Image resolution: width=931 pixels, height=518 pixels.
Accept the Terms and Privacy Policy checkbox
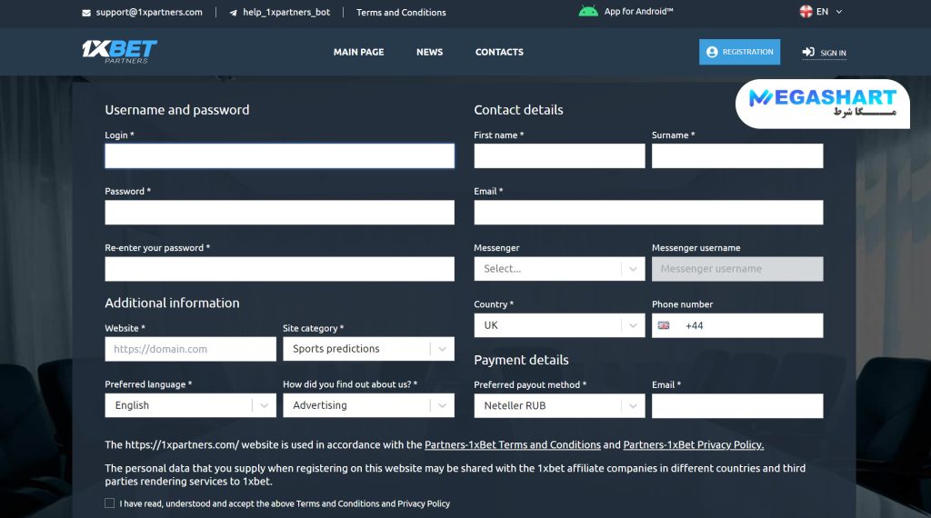pyautogui.click(x=110, y=503)
